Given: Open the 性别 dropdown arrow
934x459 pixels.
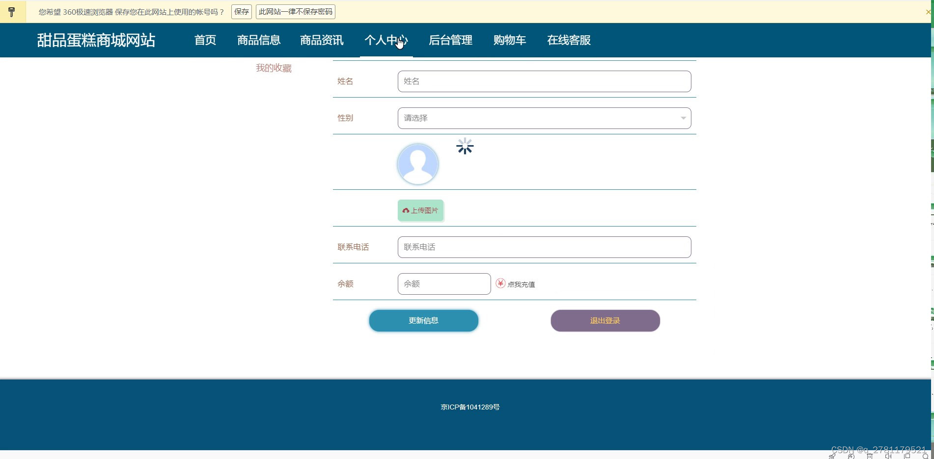Looking at the screenshot, I should (683, 118).
